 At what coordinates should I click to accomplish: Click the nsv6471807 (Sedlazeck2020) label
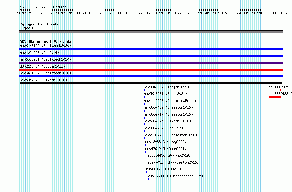45,73
